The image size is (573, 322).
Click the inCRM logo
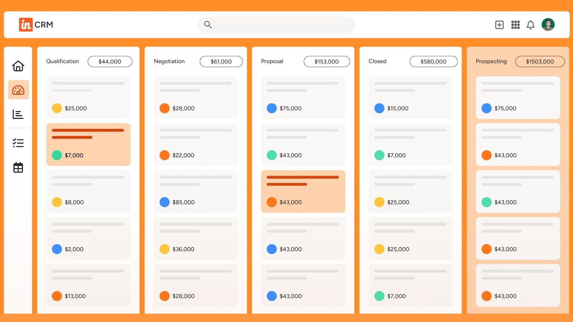click(36, 24)
